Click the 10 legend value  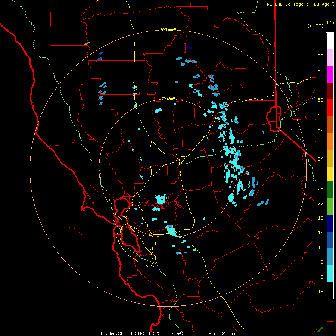[321, 248]
